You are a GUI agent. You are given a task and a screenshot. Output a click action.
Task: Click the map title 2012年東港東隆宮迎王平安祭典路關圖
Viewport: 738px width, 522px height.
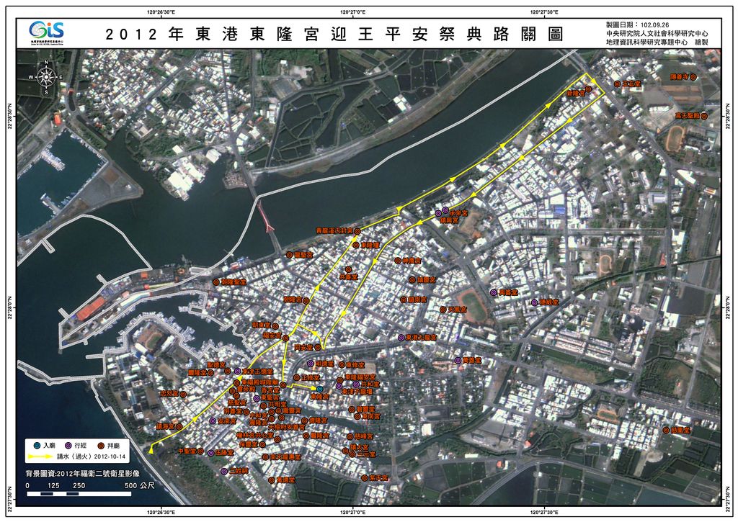(x=333, y=35)
